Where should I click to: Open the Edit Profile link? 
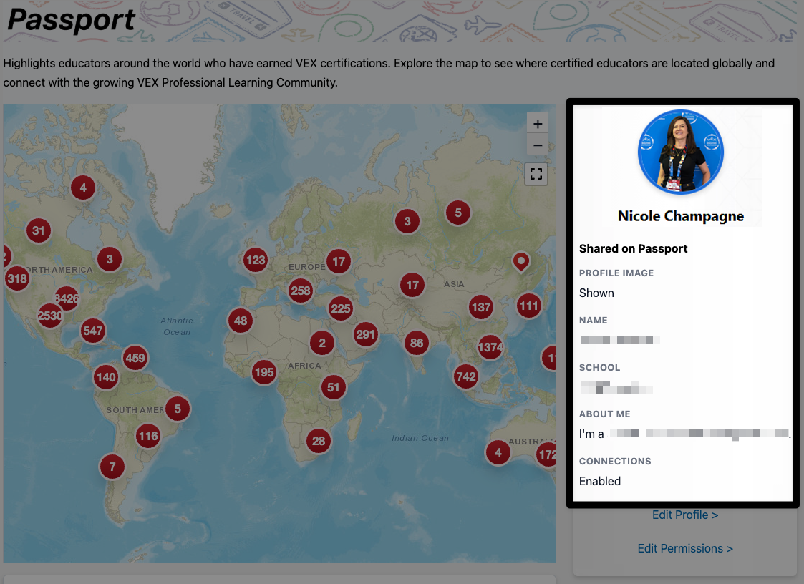point(685,515)
